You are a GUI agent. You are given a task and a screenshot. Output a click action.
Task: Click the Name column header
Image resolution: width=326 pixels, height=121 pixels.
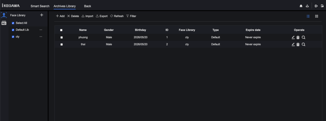pyautogui.click(x=83, y=30)
